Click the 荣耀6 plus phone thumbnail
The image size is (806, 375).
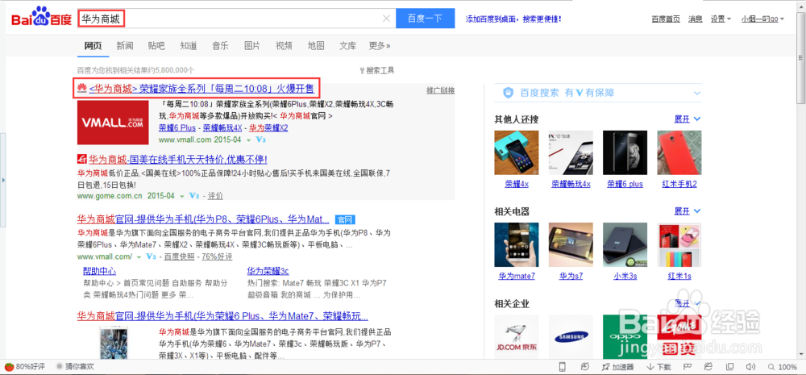pos(625,152)
